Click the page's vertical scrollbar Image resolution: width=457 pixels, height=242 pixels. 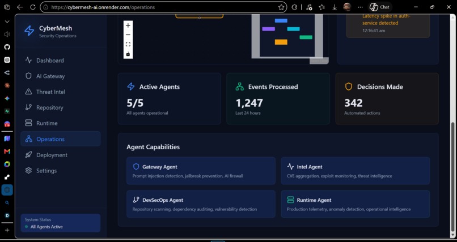pos(452,177)
